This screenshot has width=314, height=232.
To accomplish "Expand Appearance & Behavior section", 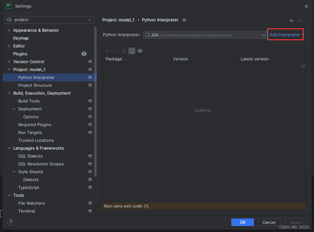I will tap(9, 30).
